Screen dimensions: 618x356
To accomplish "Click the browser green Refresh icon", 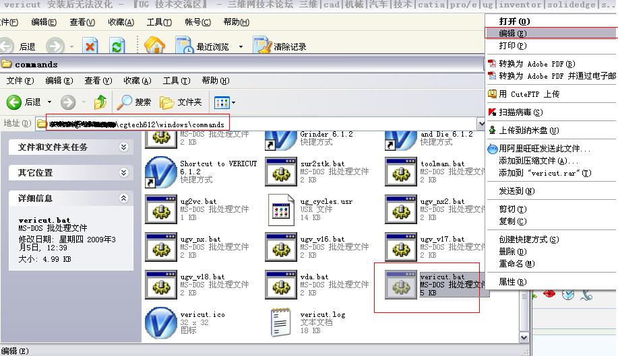I will pyautogui.click(x=117, y=47).
